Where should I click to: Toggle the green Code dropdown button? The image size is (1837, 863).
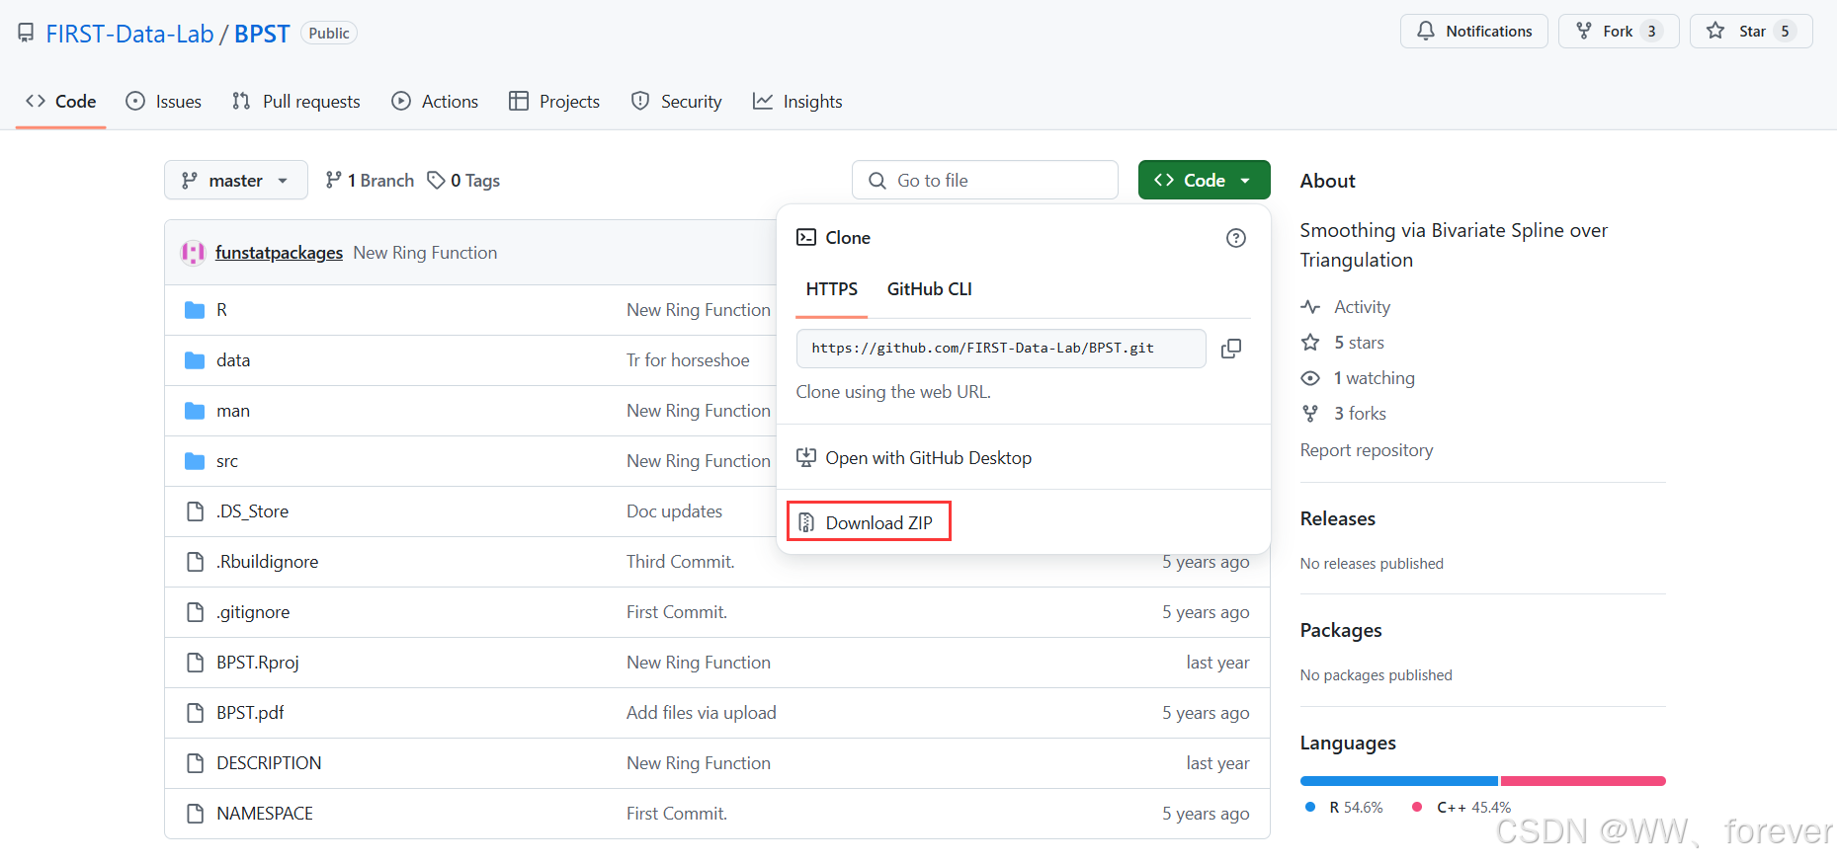point(1204,180)
